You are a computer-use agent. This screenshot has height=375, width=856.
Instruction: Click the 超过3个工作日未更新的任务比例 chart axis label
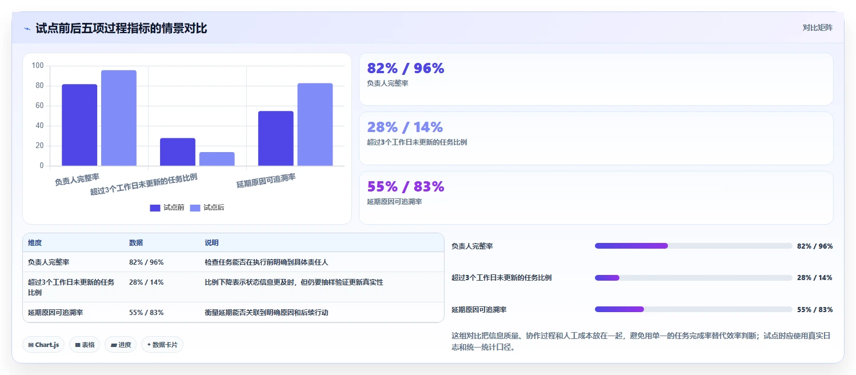click(x=143, y=184)
